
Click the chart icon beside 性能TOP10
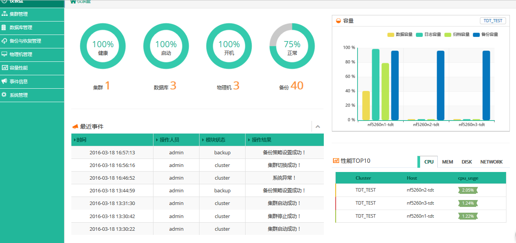(x=336, y=161)
